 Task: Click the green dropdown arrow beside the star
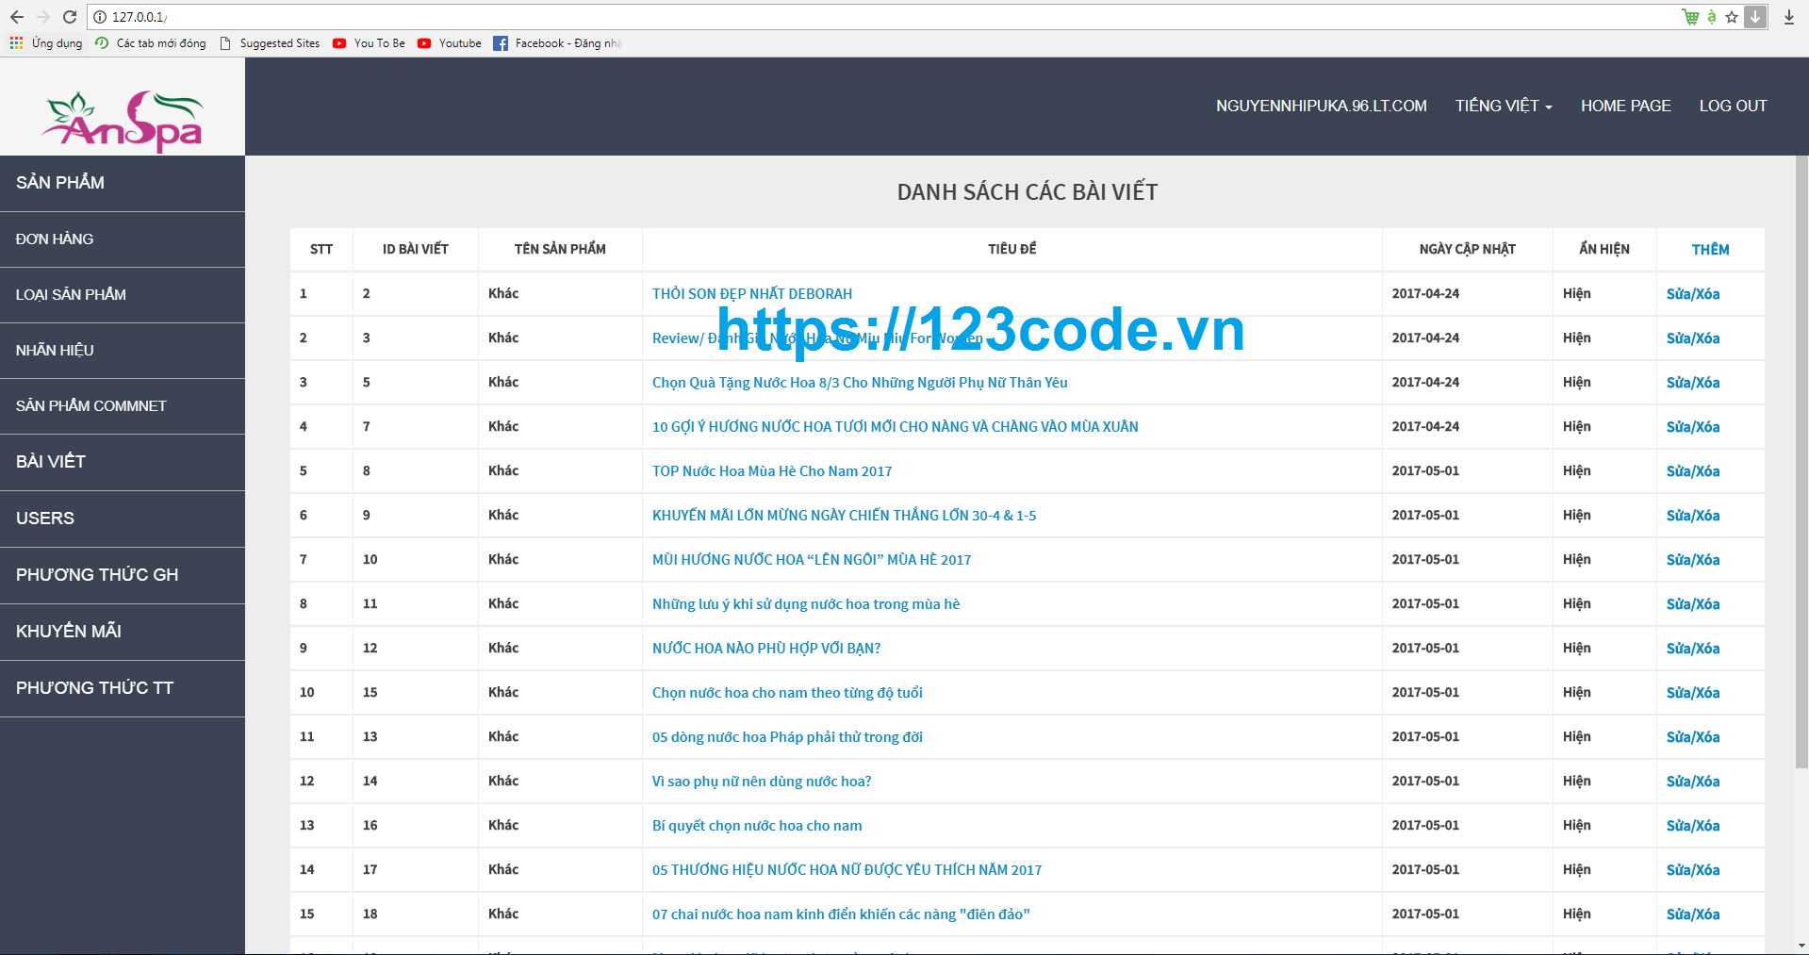[x=1755, y=16]
